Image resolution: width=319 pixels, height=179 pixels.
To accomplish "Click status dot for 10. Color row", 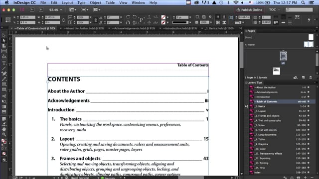I will coord(309,149).
